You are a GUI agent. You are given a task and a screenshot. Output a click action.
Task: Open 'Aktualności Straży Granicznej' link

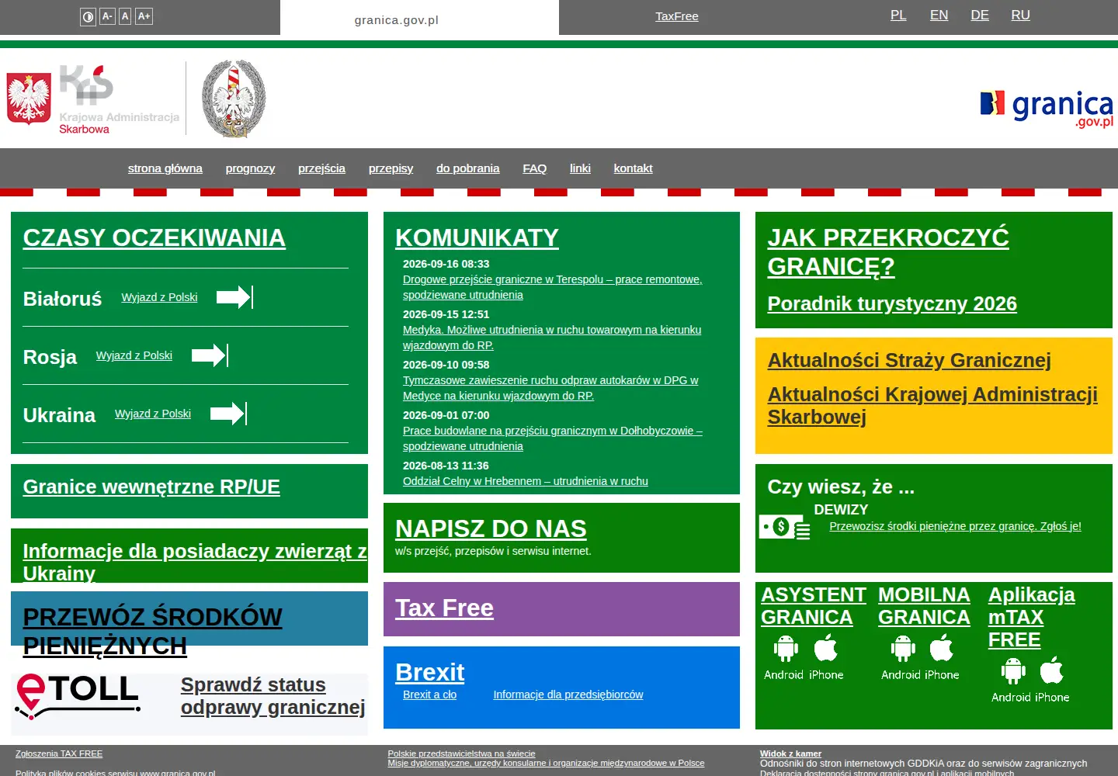909,360
